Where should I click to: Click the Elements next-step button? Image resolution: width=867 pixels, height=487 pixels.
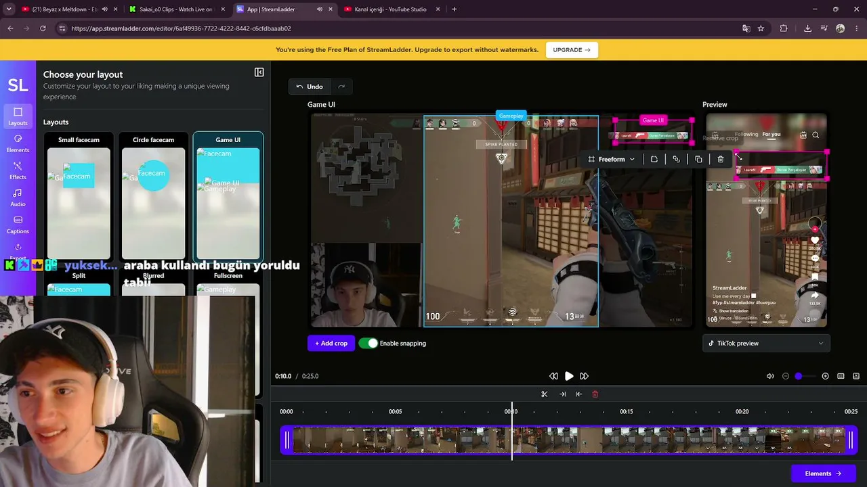pyautogui.click(x=823, y=473)
